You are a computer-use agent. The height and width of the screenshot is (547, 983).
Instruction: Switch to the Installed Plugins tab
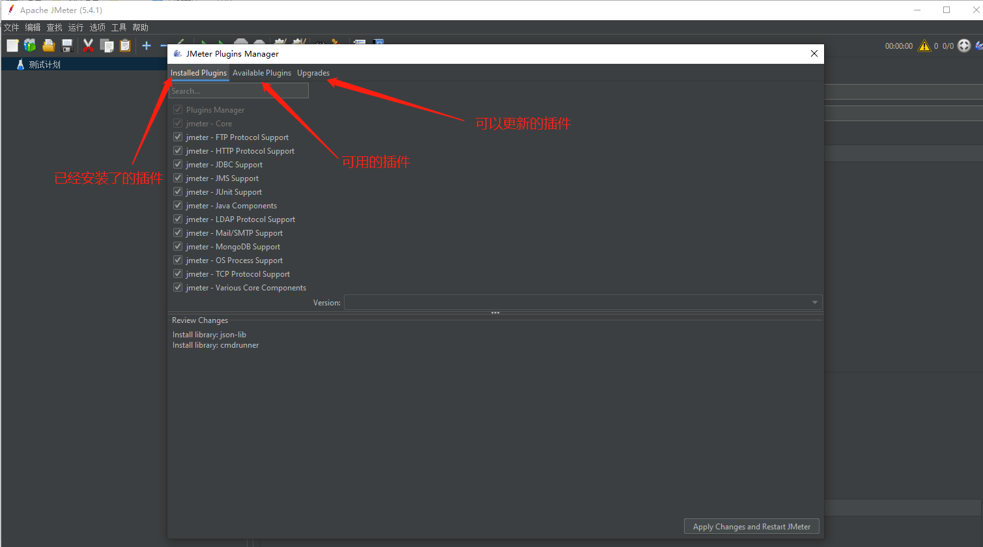pos(199,73)
